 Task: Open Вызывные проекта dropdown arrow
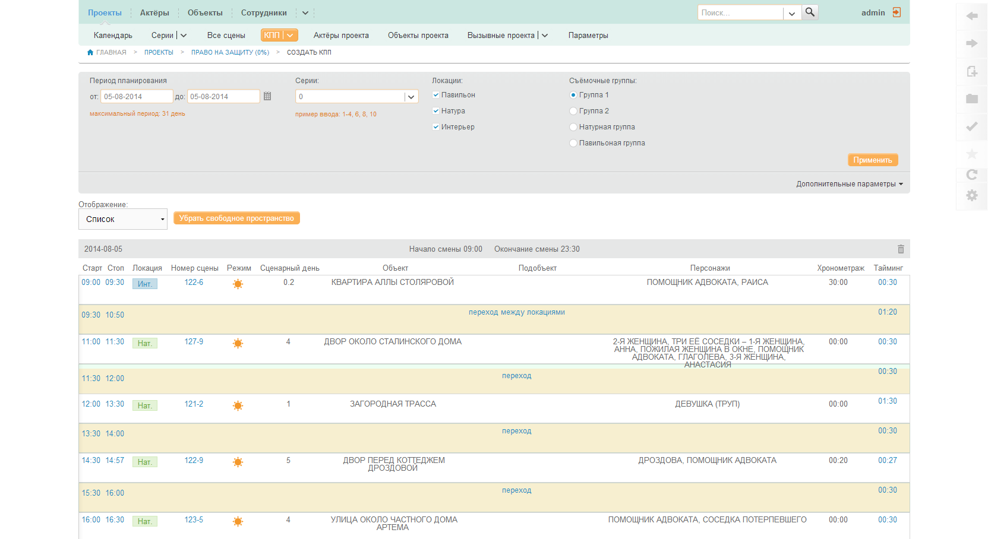point(545,36)
